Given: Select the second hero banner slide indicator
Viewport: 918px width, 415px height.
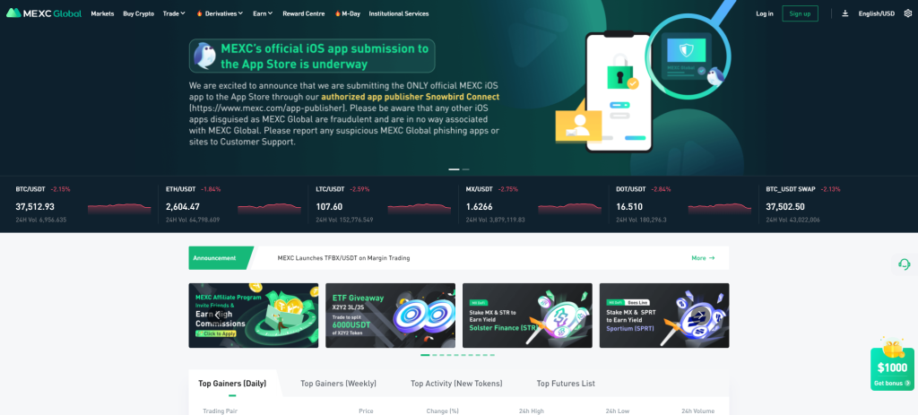Looking at the screenshot, I should [466, 169].
